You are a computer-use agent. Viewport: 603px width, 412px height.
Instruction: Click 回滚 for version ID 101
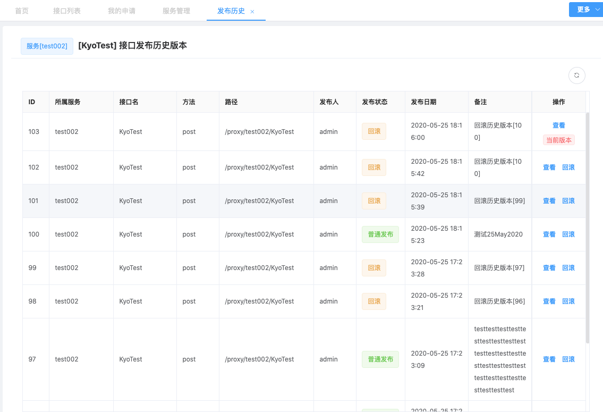coord(568,201)
